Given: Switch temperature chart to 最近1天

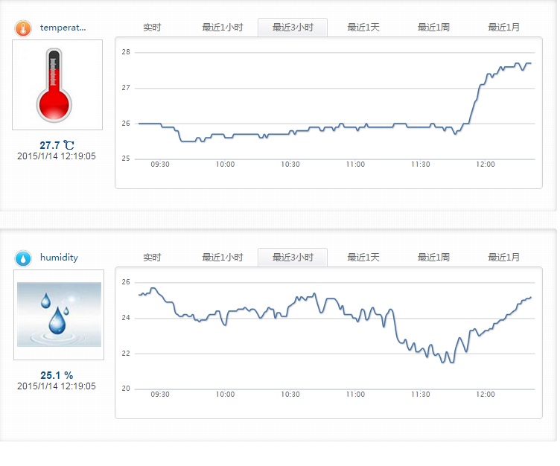Looking at the screenshot, I should (x=363, y=28).
